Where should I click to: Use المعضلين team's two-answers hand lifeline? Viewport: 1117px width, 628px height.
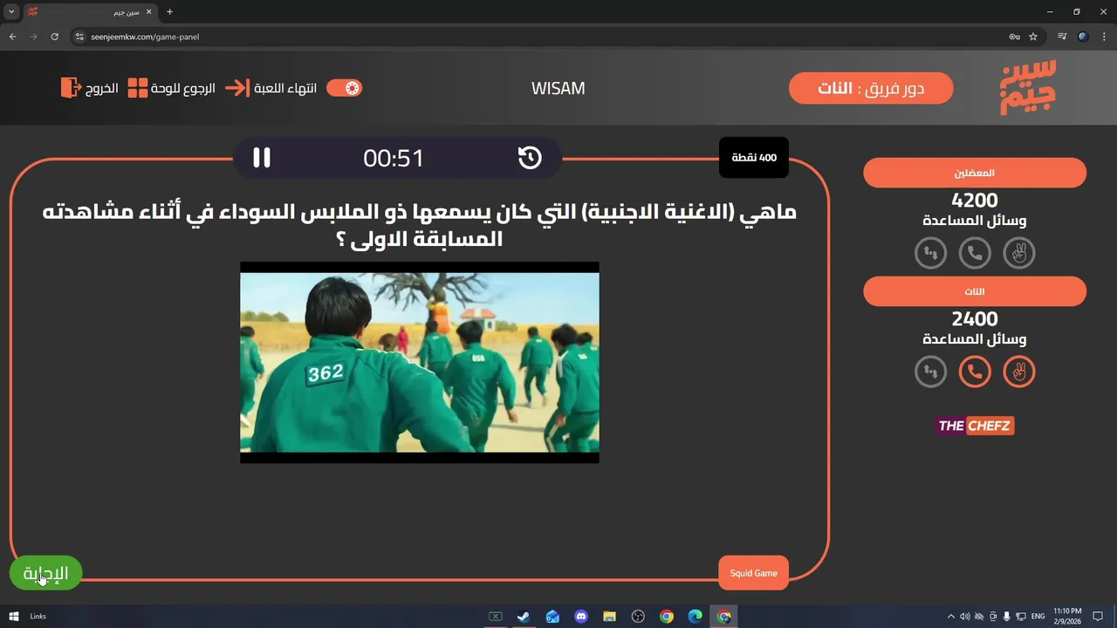1018,253
